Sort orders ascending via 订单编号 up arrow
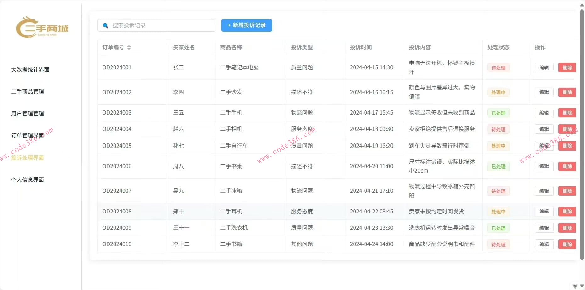Viewport: 585px width, 290px height. click(x=129, y=46)
